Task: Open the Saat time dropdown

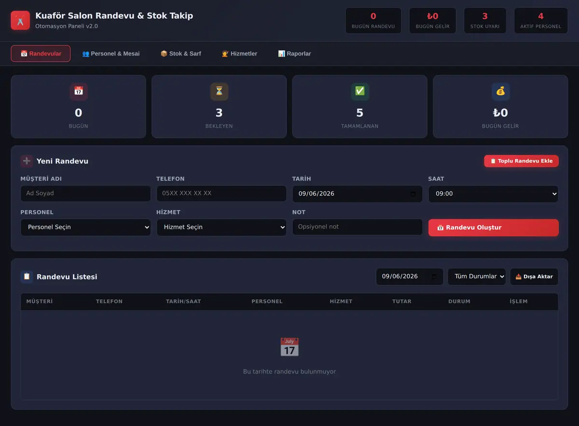Action: pos(493,194)
